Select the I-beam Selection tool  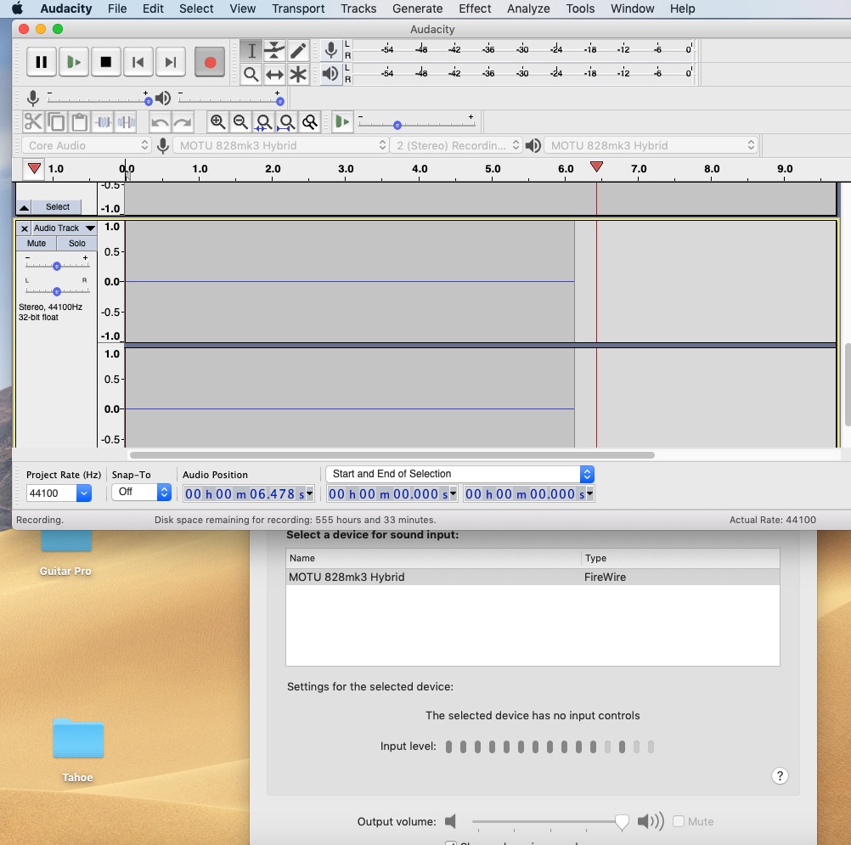tap(251, 51)
